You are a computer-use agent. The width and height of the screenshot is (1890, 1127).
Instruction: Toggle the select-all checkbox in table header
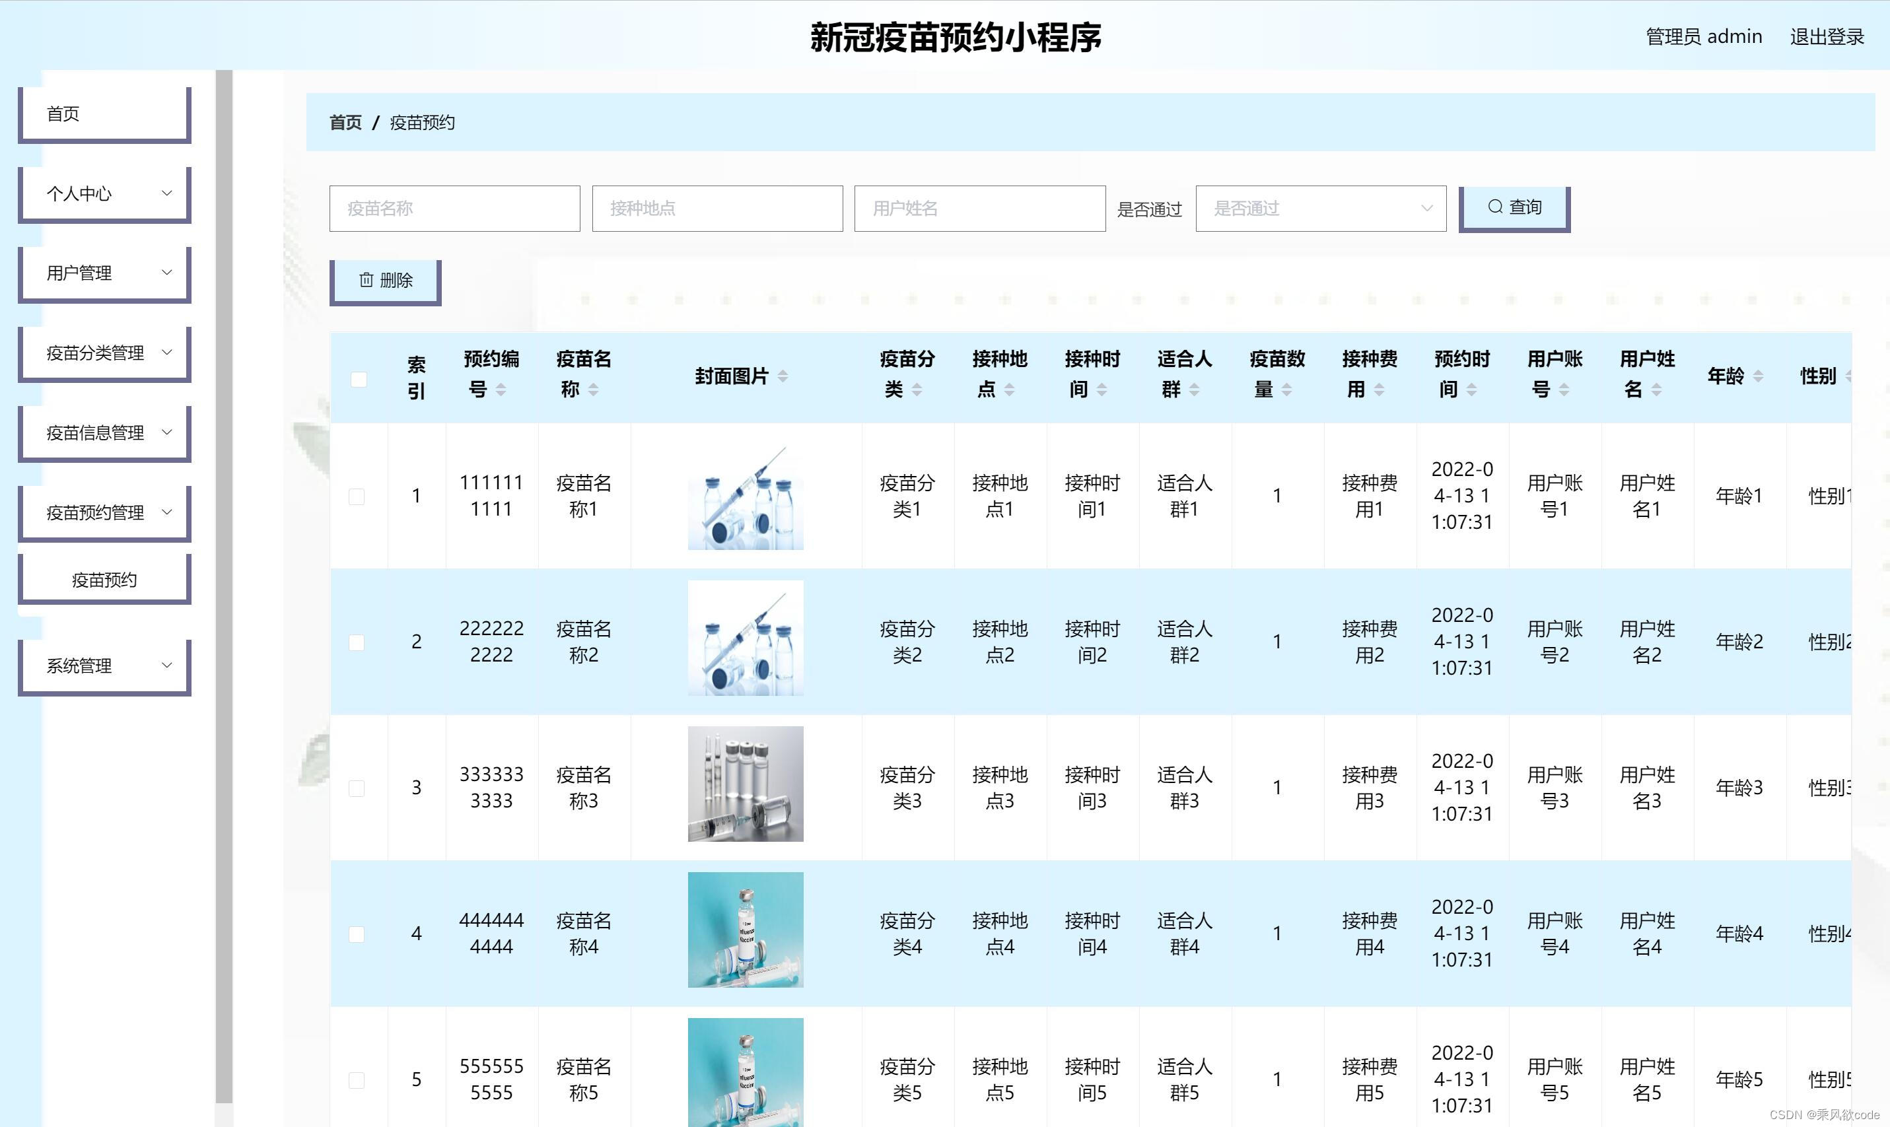tap(358, 378)
